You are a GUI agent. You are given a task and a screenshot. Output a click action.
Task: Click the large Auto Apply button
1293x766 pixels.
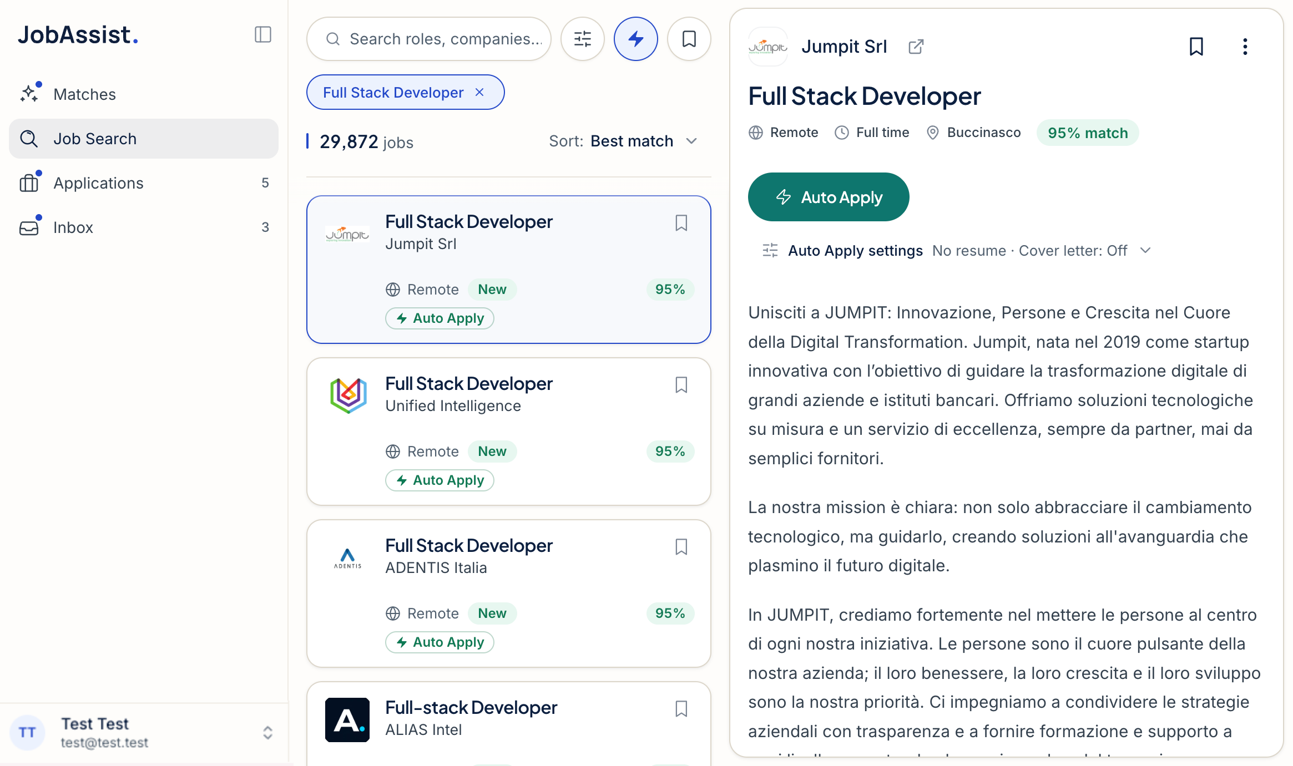829,197
